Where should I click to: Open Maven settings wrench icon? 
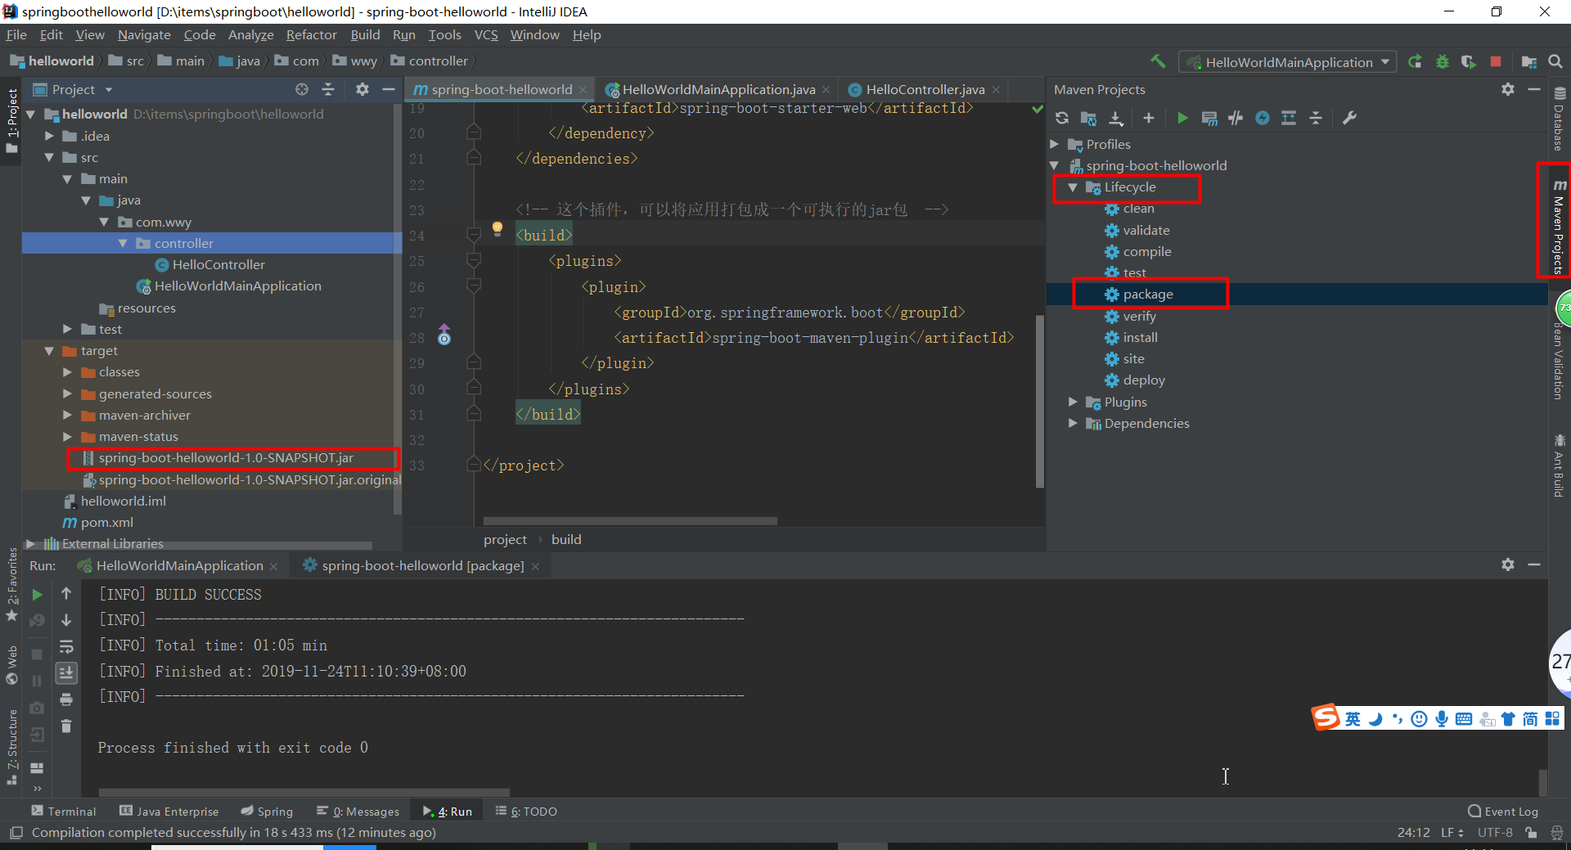1350,118
